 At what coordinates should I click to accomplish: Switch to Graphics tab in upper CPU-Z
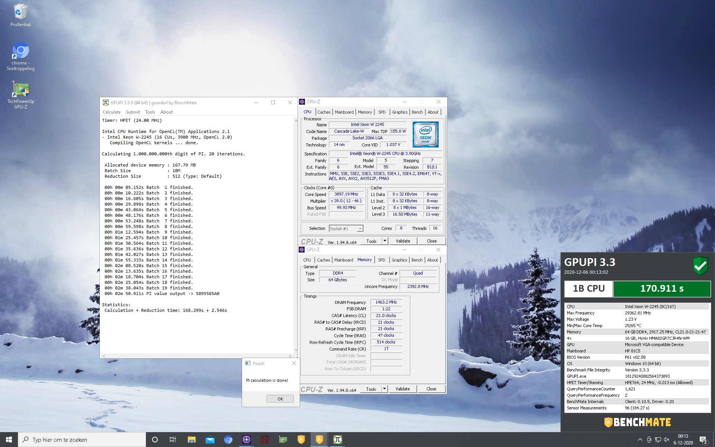(x=400, y=112)
